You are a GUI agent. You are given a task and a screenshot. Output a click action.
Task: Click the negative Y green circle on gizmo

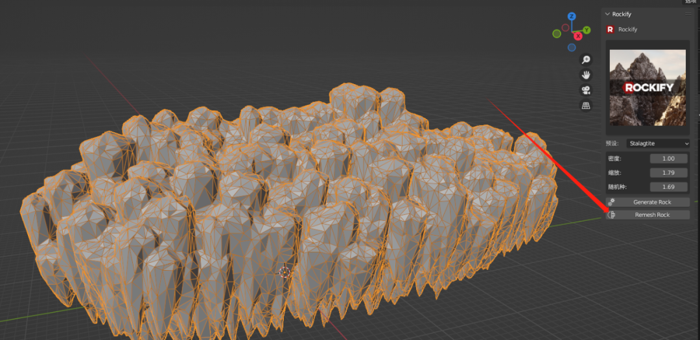tap(557, 34)
